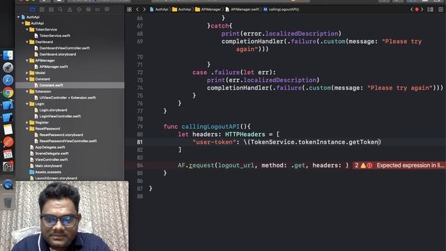
Task: Open the editor options icon
Action: [431, 9]
